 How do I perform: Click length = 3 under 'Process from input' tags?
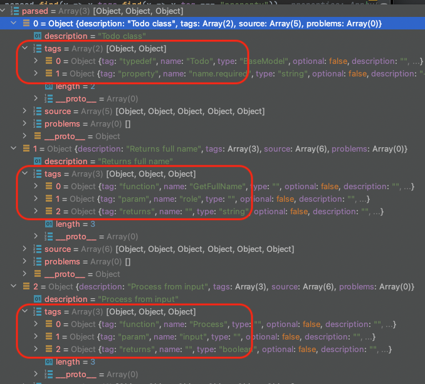pyautogui.click(x=75, y=362)
